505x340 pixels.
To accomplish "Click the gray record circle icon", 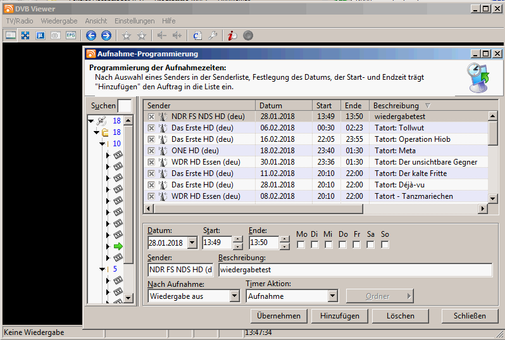I will coord(248,35).
